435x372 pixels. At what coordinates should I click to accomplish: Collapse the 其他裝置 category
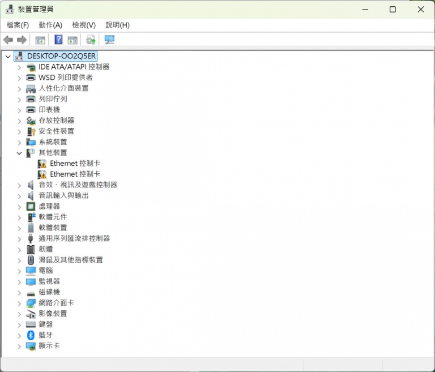[x=19, y=153]
